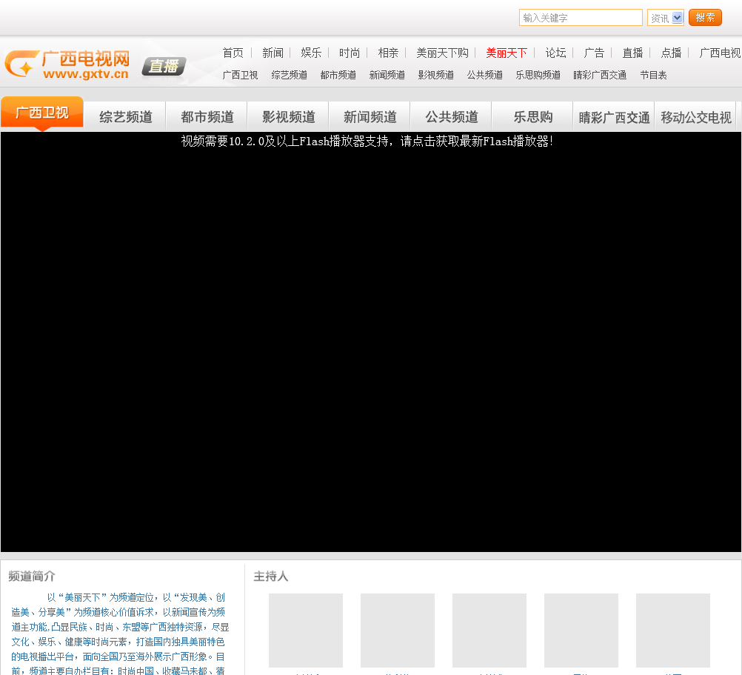
Task: Switch to the 公共频道 channel tab
Action: pyautogui.click(x=451, y=116)
